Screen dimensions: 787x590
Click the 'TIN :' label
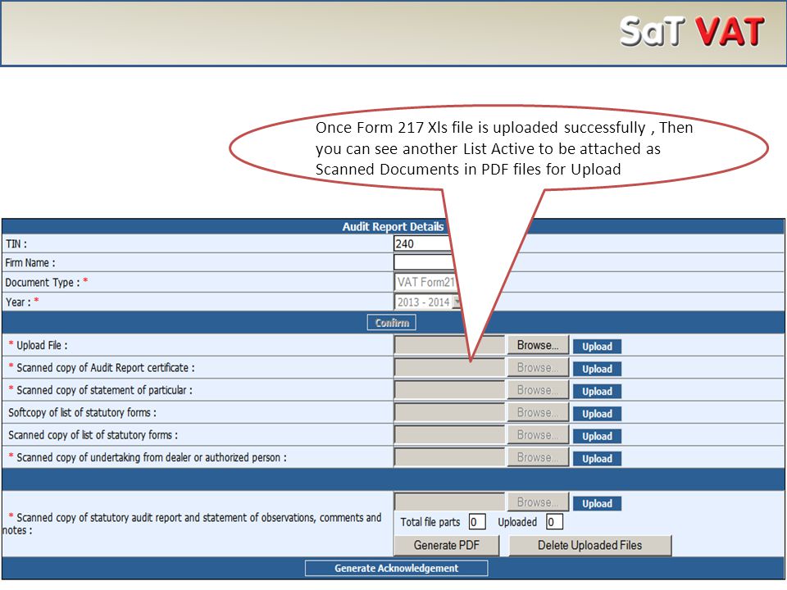pyautogui.click(x=16, y=244)
